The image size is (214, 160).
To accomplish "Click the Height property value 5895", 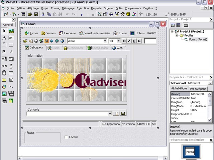I will [x=199, y=110].
